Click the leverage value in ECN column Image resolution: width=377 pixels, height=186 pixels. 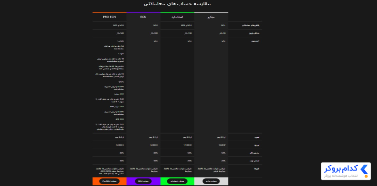point(154,145)
